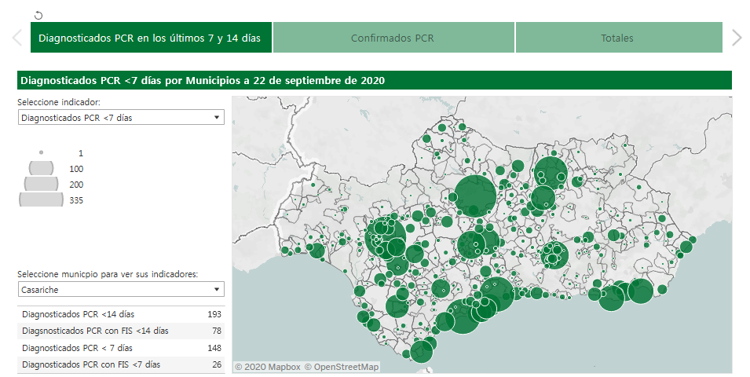Open the Confirmados PCR tab
This screenshot has height=377, width=750.
[393, 38]
